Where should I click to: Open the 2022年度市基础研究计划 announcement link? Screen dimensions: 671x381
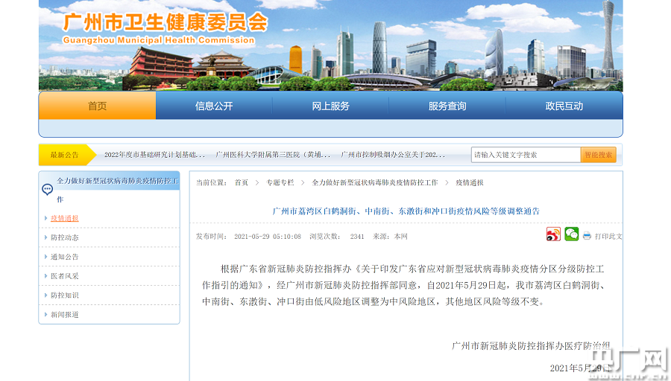pos(154,155)
